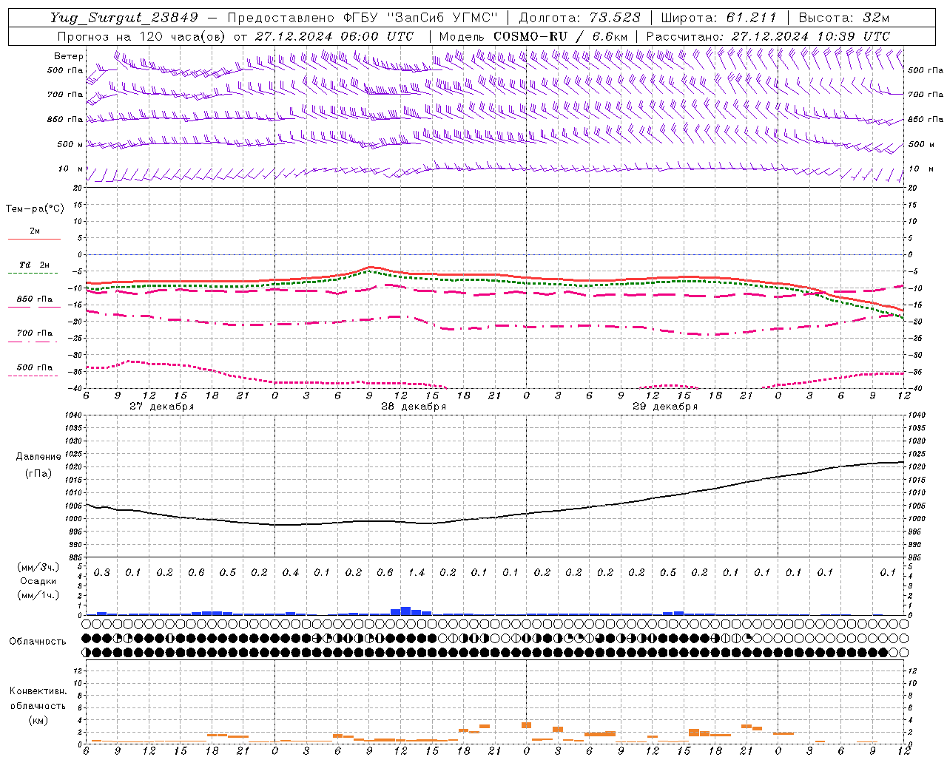Viewport: 947px width, 757px height.
Task: Click the Долгота: 73.523 value
Action: coord(580,18)
